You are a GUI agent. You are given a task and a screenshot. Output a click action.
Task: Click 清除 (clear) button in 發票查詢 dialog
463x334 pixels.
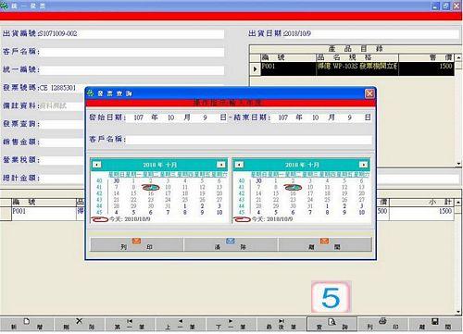click(x=231, y=244)
